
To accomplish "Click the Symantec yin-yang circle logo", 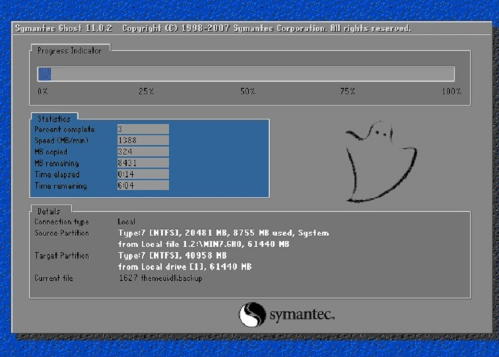I will (251, 315).
